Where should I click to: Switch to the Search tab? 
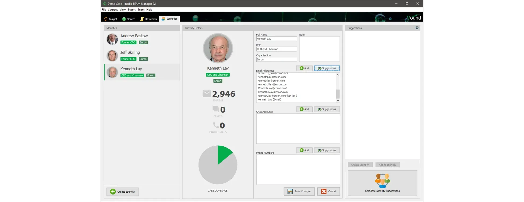point(129,19)
